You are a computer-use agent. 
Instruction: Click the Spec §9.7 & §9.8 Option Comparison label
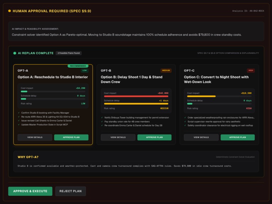pos(228,53)
